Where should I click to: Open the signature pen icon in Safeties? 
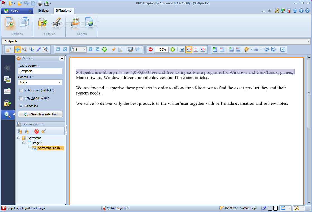tap(57, 23)
